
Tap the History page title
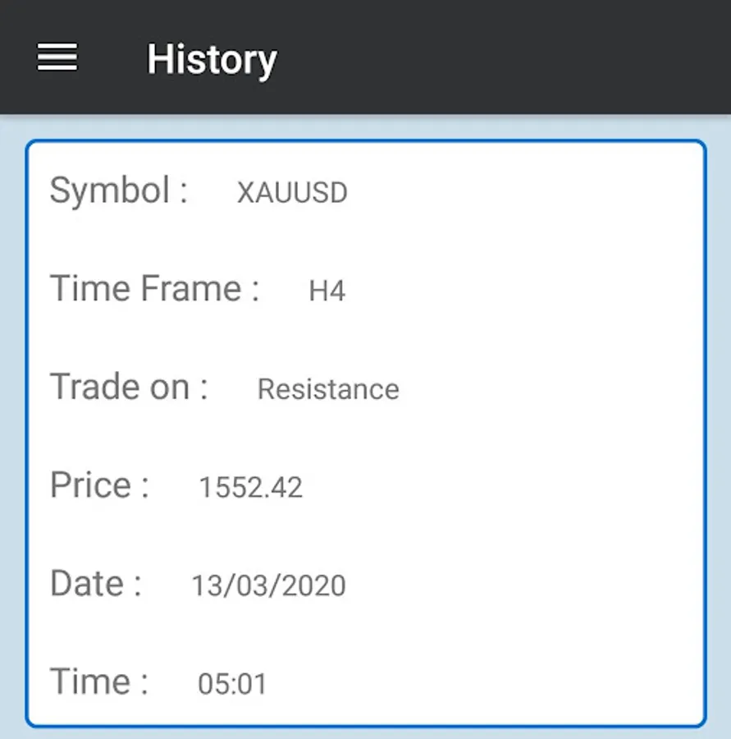(x=212, y=59)
